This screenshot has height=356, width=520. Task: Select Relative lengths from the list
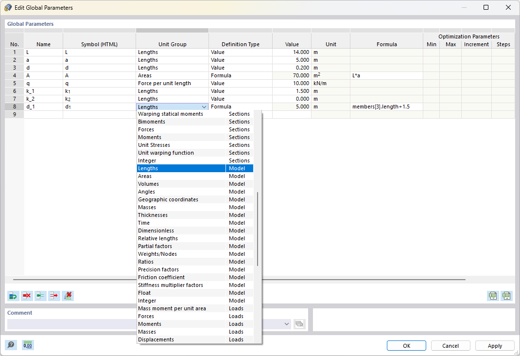click(x=195, y=238)
